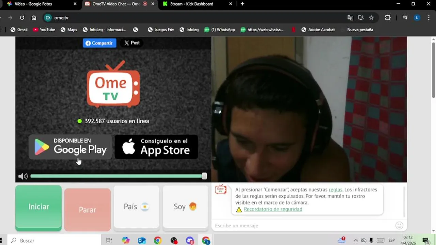Open the Nueva pestaña bookmark
This screenshot has height=245, width=436.
[357, 30]
